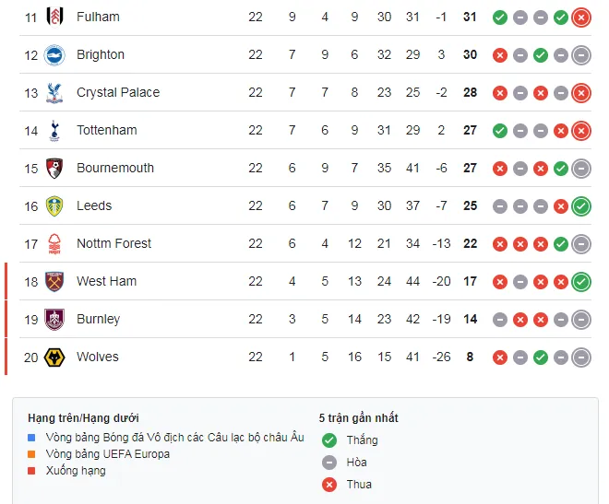Open the Tottenham team name link
Screen dimensions: 609x504
106,130
